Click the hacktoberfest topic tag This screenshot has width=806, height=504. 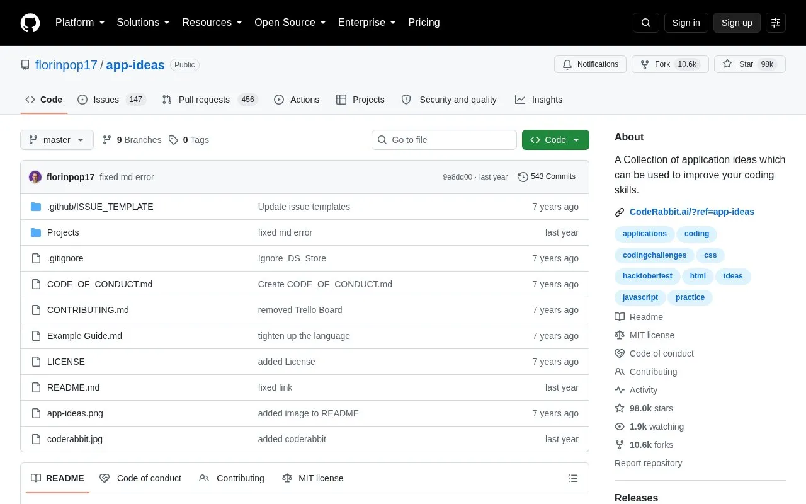[647, 276]
